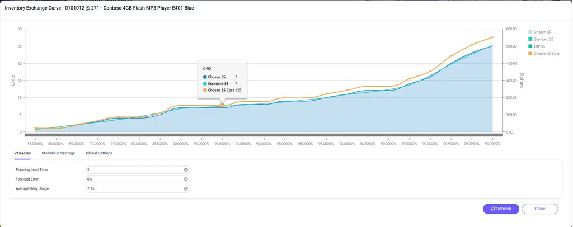Toggle Chosen SS legend swatch

point(530,32)
